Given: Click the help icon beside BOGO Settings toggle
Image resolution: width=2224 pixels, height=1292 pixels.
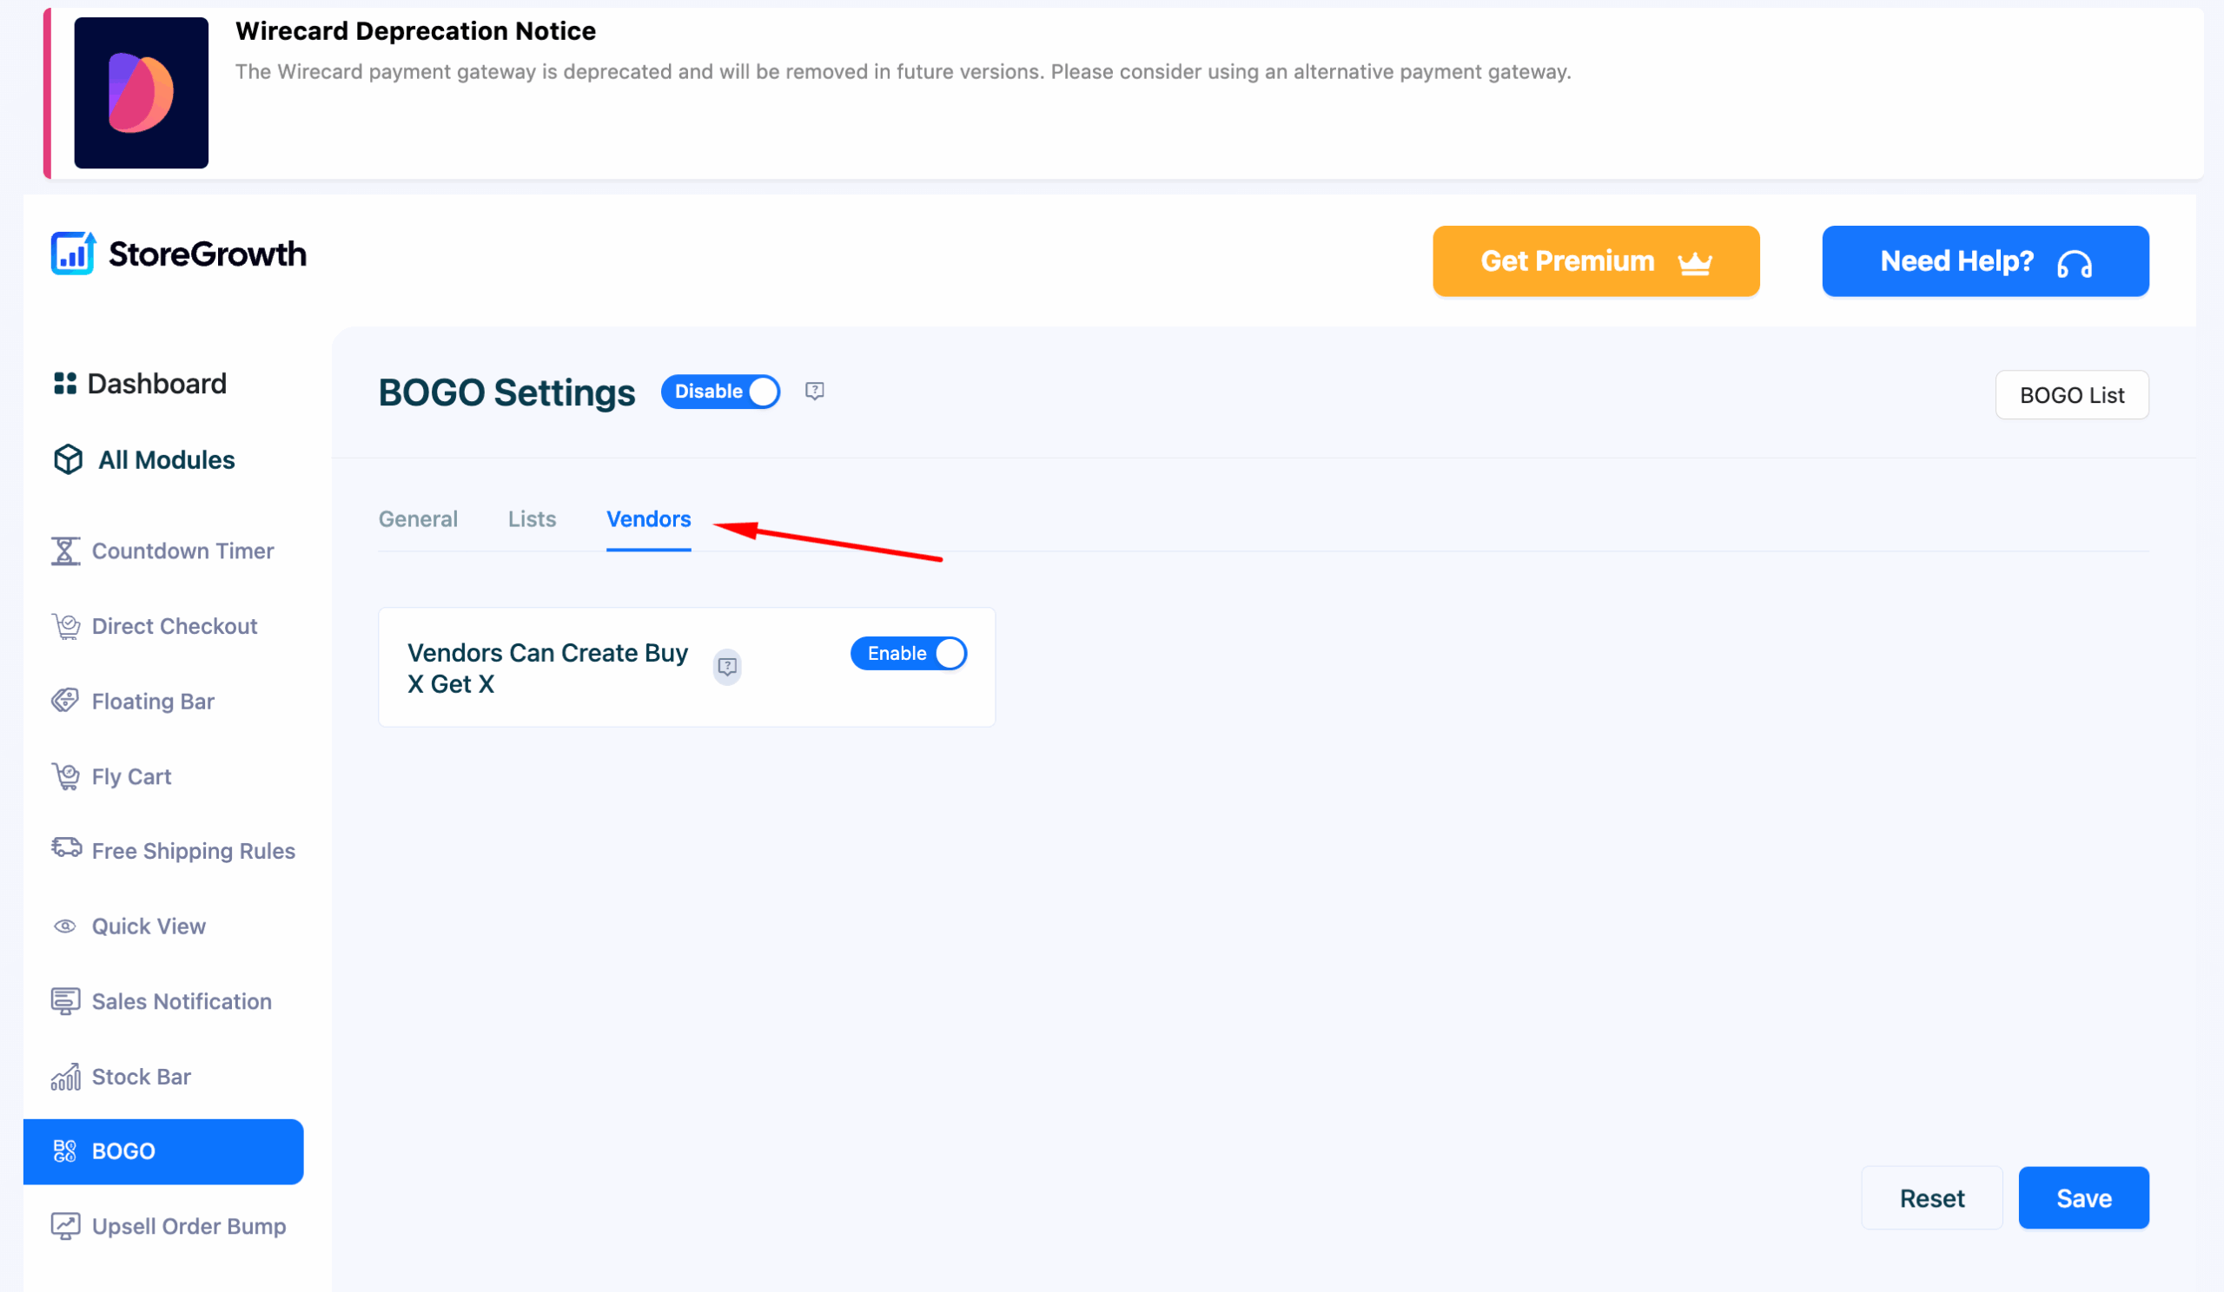Looking at the screenshot, I should coord(815,391).
